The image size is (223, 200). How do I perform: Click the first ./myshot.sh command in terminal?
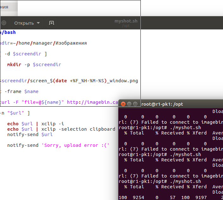[x=185, y=128]
